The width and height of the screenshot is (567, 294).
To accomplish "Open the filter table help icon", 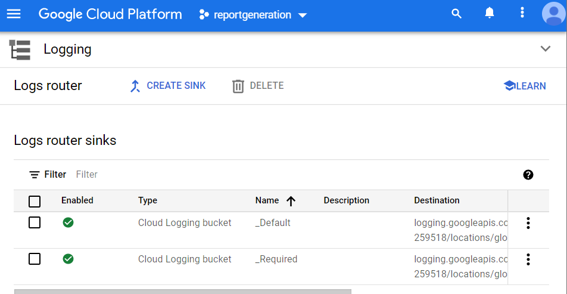I will pos(528,175).
